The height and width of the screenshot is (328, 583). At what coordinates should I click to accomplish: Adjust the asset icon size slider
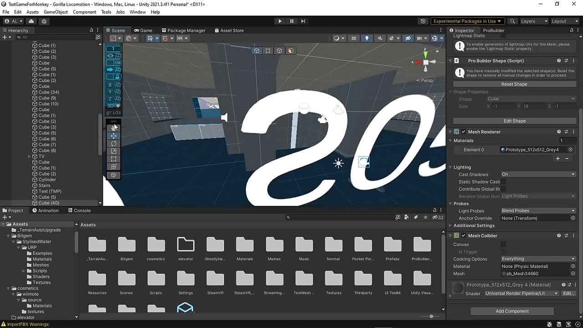pyautogui.click(x=431, y=316)
